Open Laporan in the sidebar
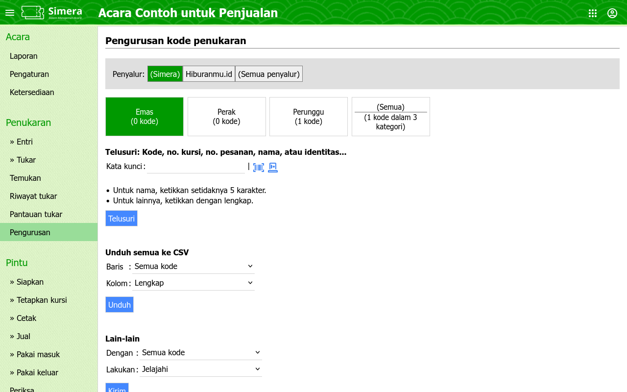Image resolution: width=627 pixels, height=392 pixels. (x=49, y=56)
